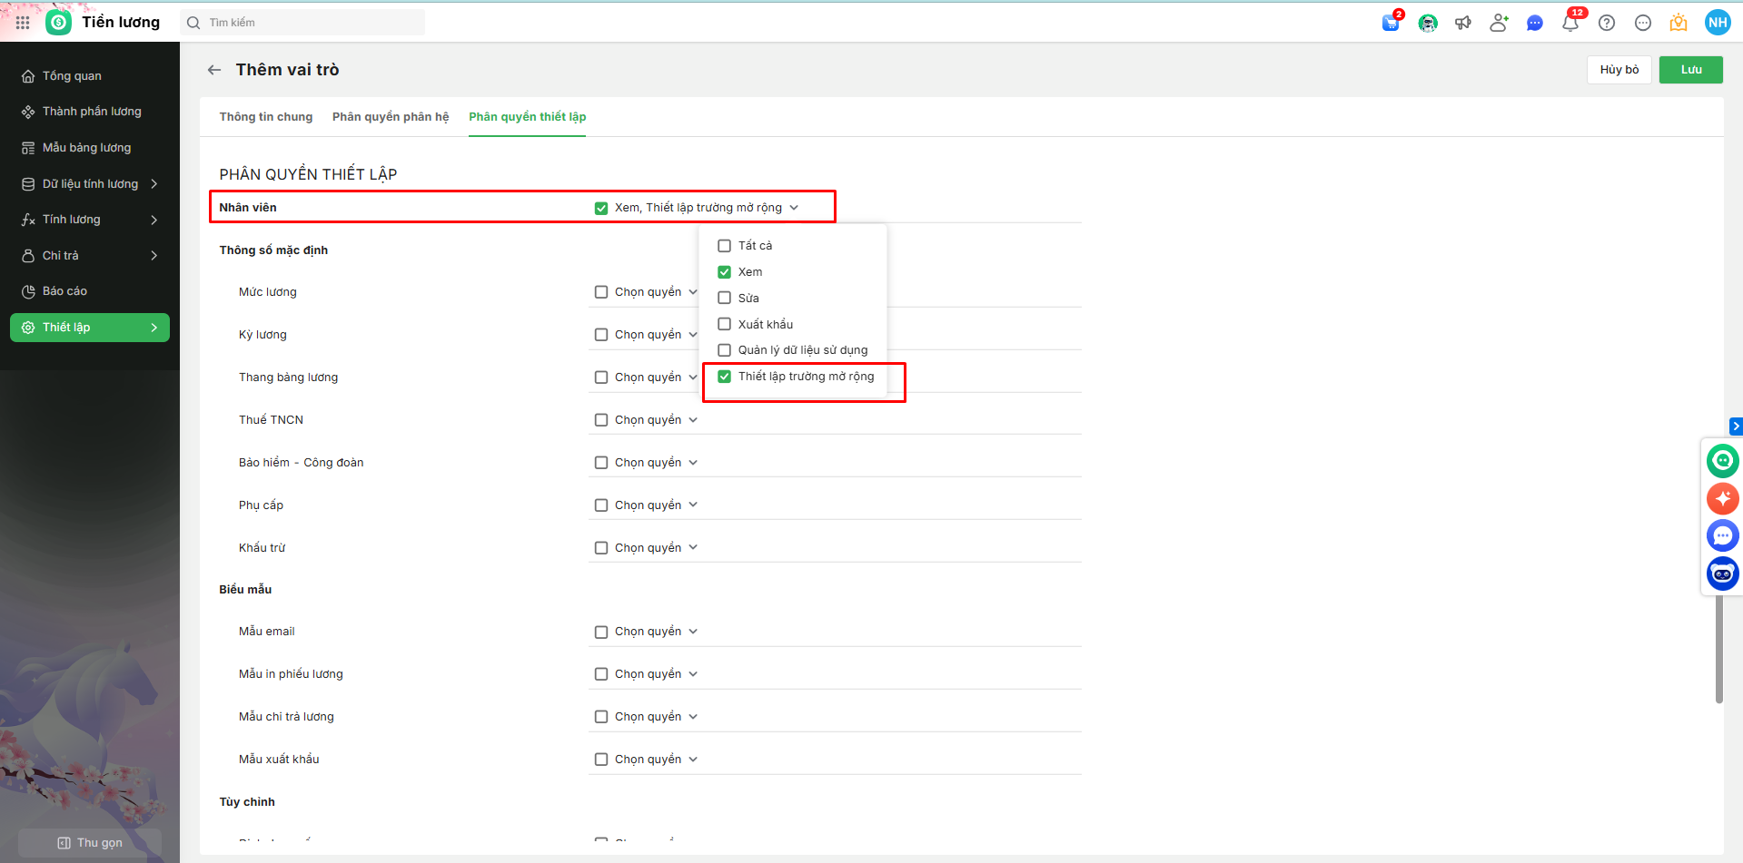The image size is (1743, 863).
Task: Open Mẫu bảng lương in the sidebar
Action: (x=90, y=148)
